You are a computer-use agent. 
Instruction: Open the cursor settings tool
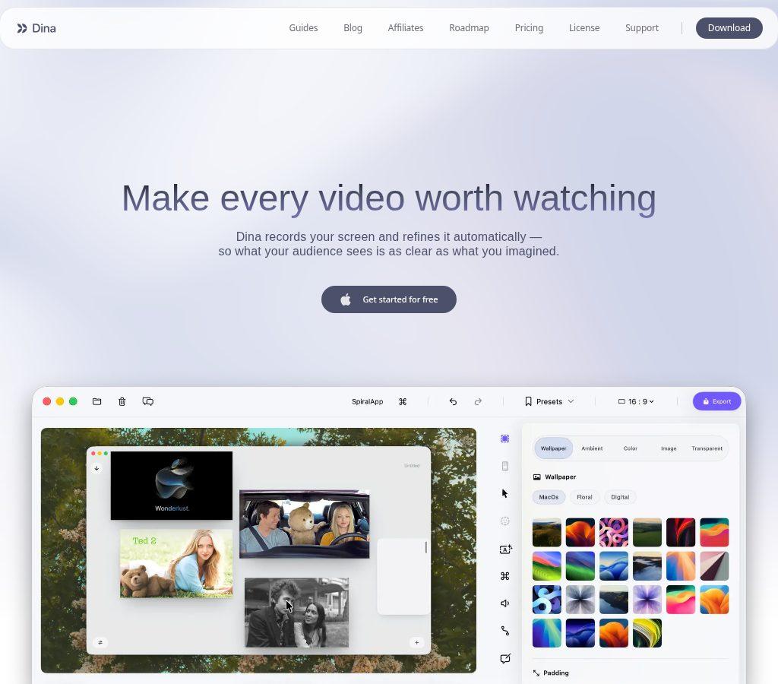point(504,493)
